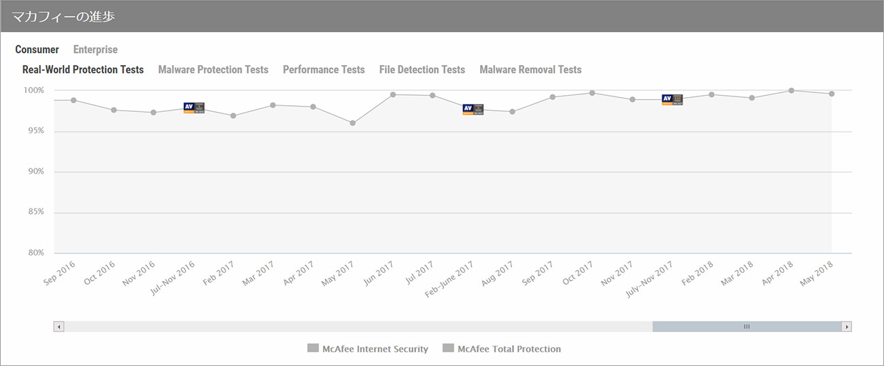Toggle the McAfee Internet Security legend square
This screenshot has width=884, height=366.
[x=313, y=348]
